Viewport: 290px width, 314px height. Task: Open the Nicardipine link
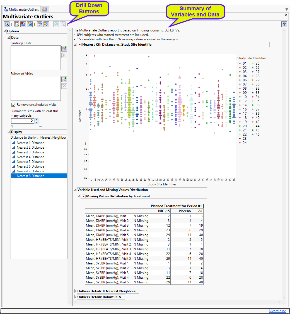[277, 311]
